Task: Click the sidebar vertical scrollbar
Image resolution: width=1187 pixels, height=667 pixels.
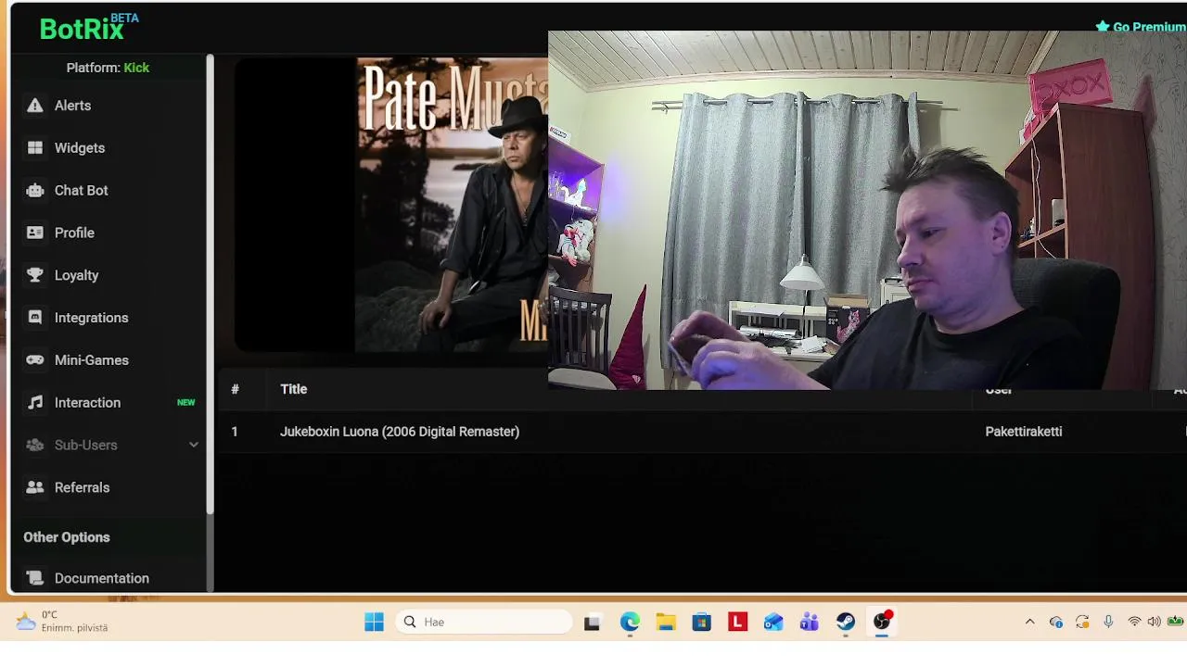Action: click(x=211, y=283)
